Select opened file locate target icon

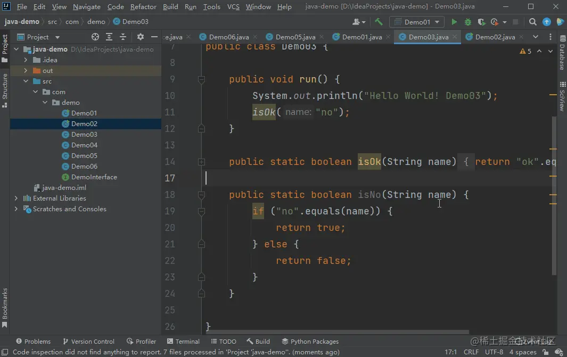[95, 37]
